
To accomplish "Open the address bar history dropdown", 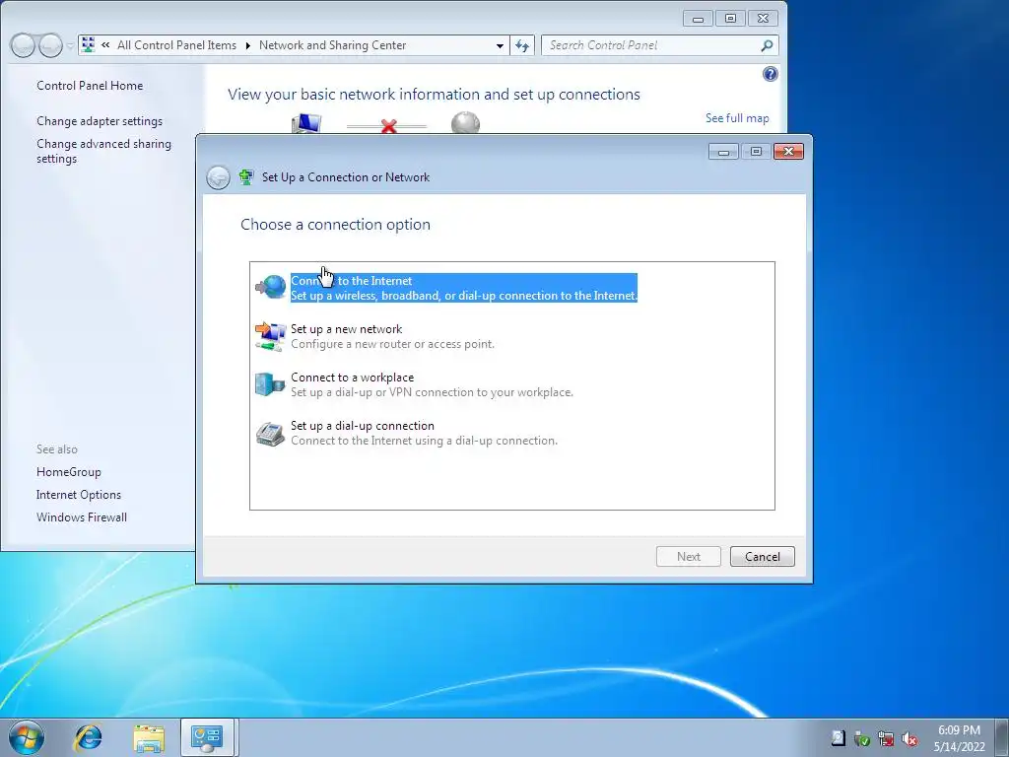I will point(500,45).
